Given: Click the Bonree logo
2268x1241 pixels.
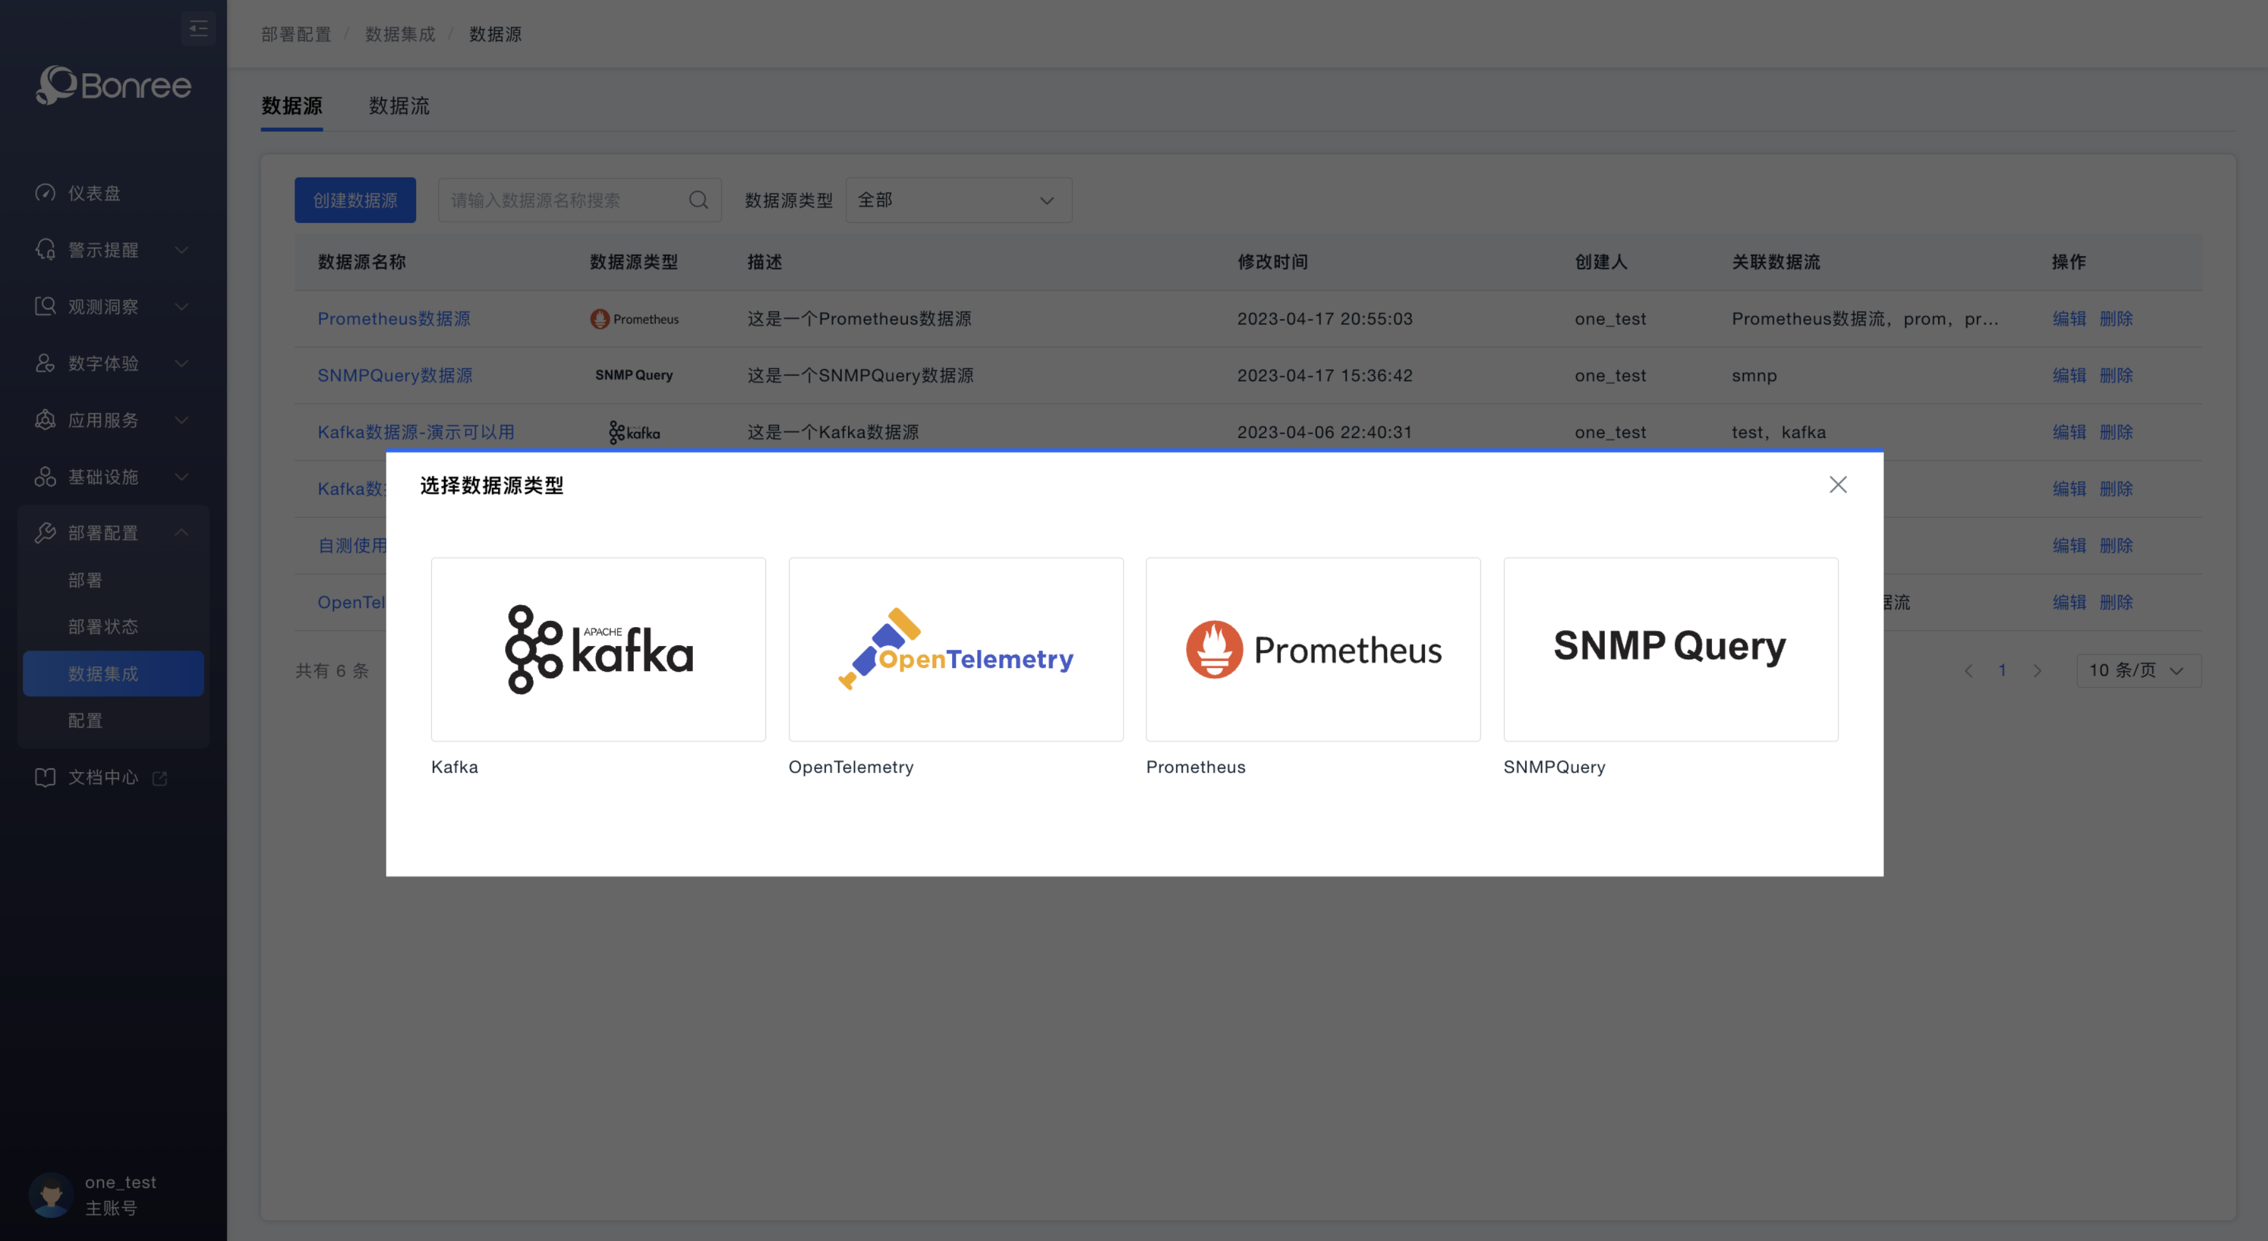Looking at the screenshot, I should 113,85.
